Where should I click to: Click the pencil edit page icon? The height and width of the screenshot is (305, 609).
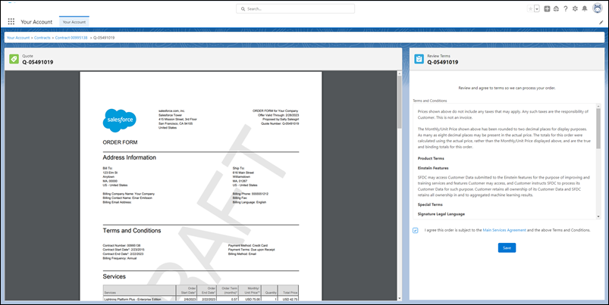coord(601,23)
